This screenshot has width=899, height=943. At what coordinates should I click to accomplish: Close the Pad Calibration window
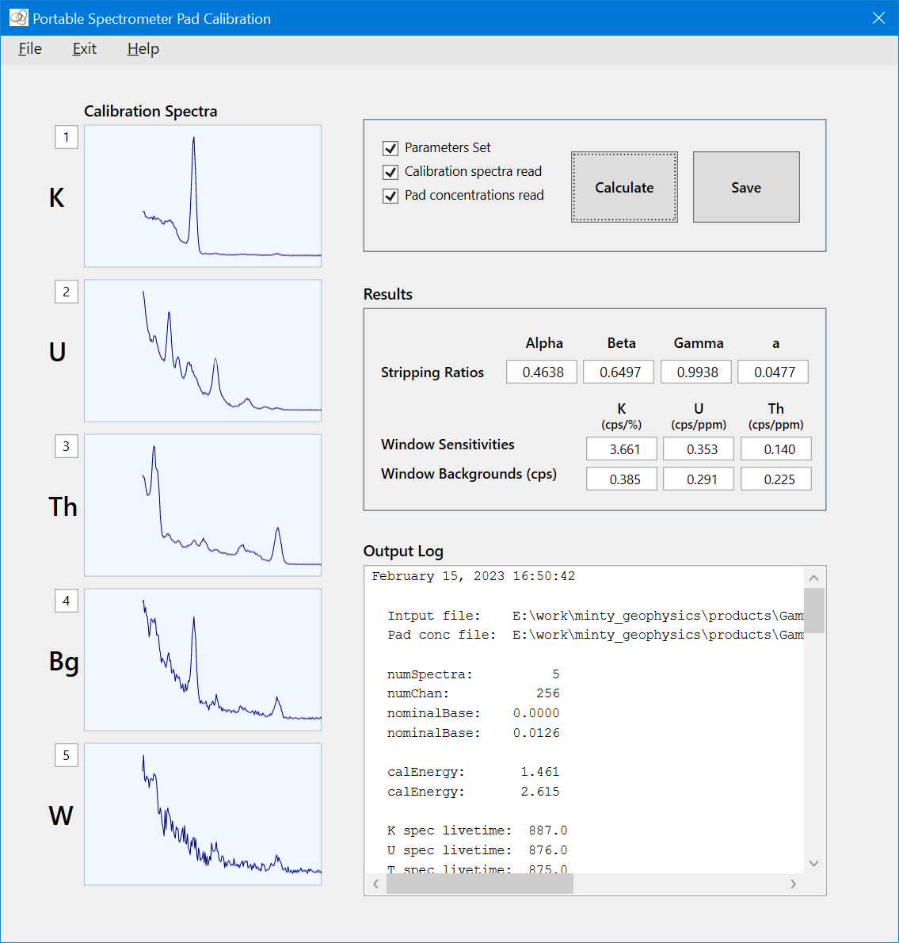(x=878, y=18)
